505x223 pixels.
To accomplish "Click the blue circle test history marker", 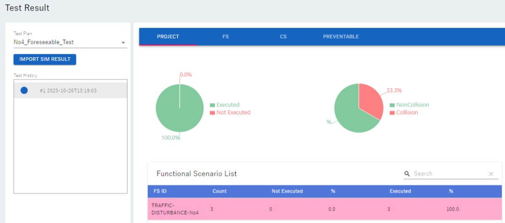I will pos(24,90).
